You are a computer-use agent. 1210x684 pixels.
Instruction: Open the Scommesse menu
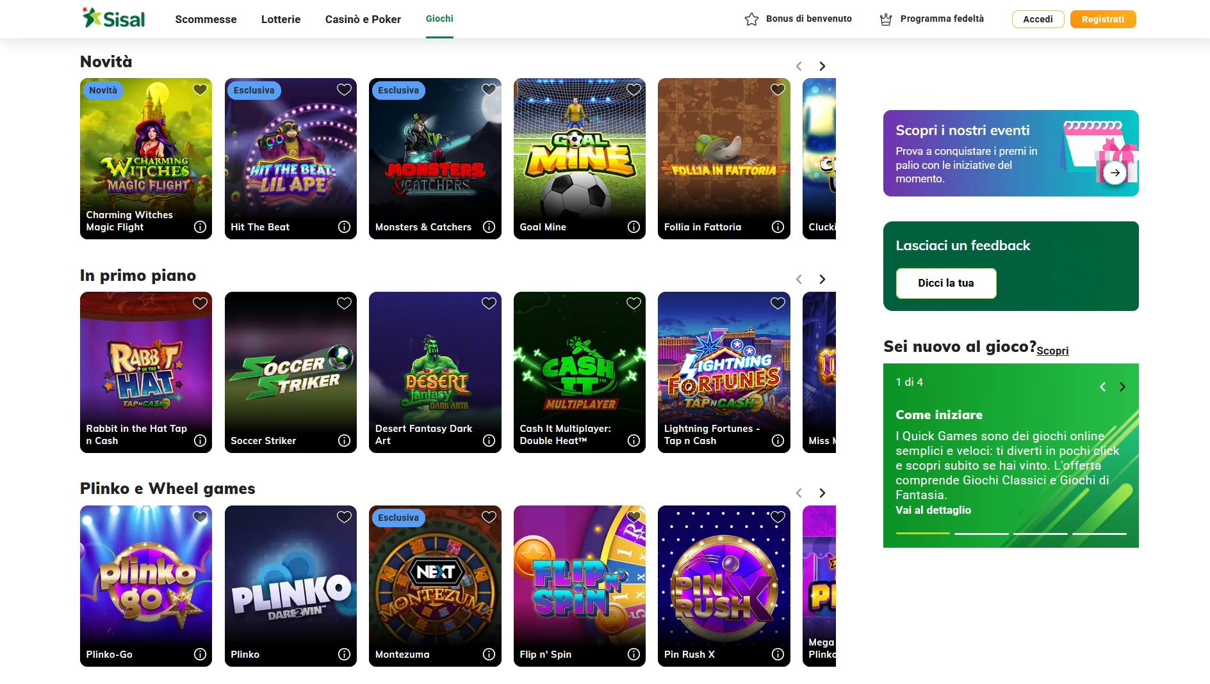point(206,19)
